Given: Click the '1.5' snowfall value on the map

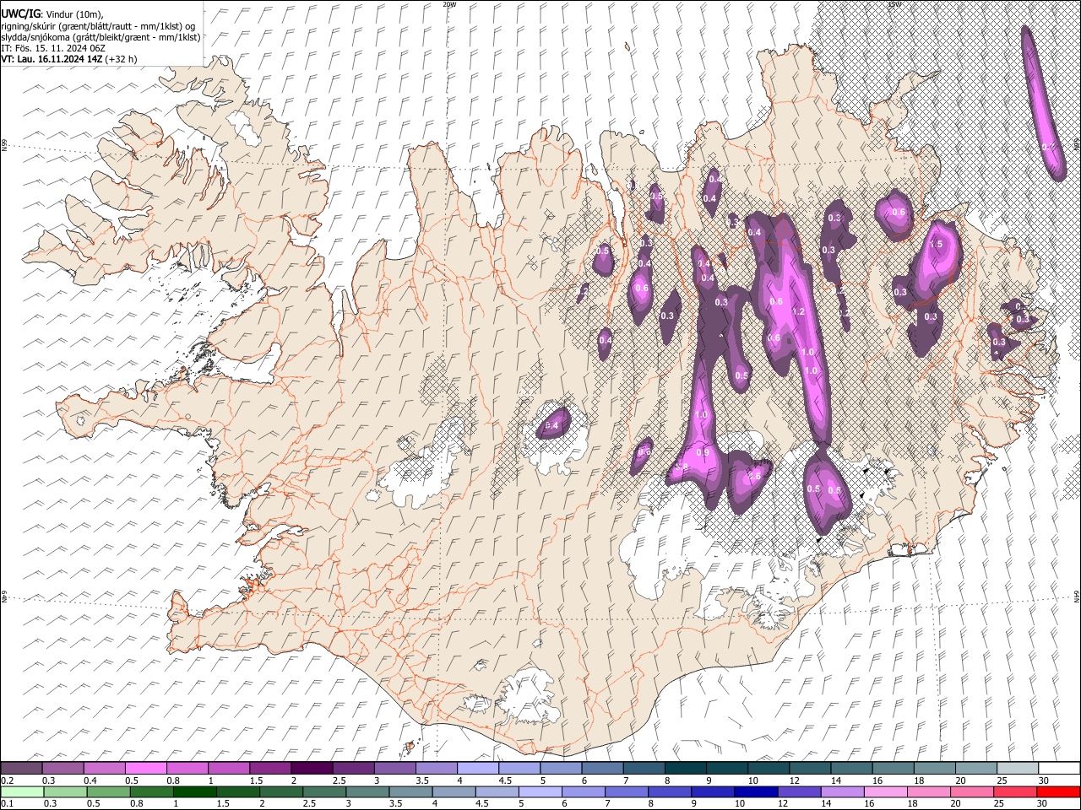Looking at the screenshot, I should pyautogui.click(x=936, y=245).
